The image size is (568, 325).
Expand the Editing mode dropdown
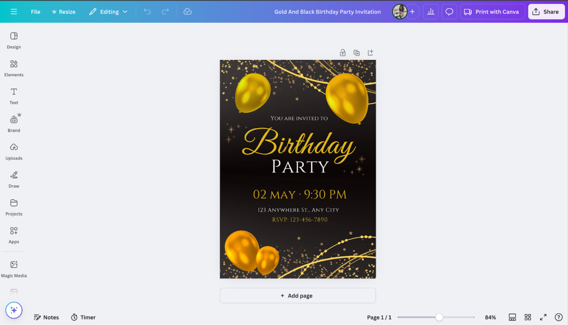108,12
